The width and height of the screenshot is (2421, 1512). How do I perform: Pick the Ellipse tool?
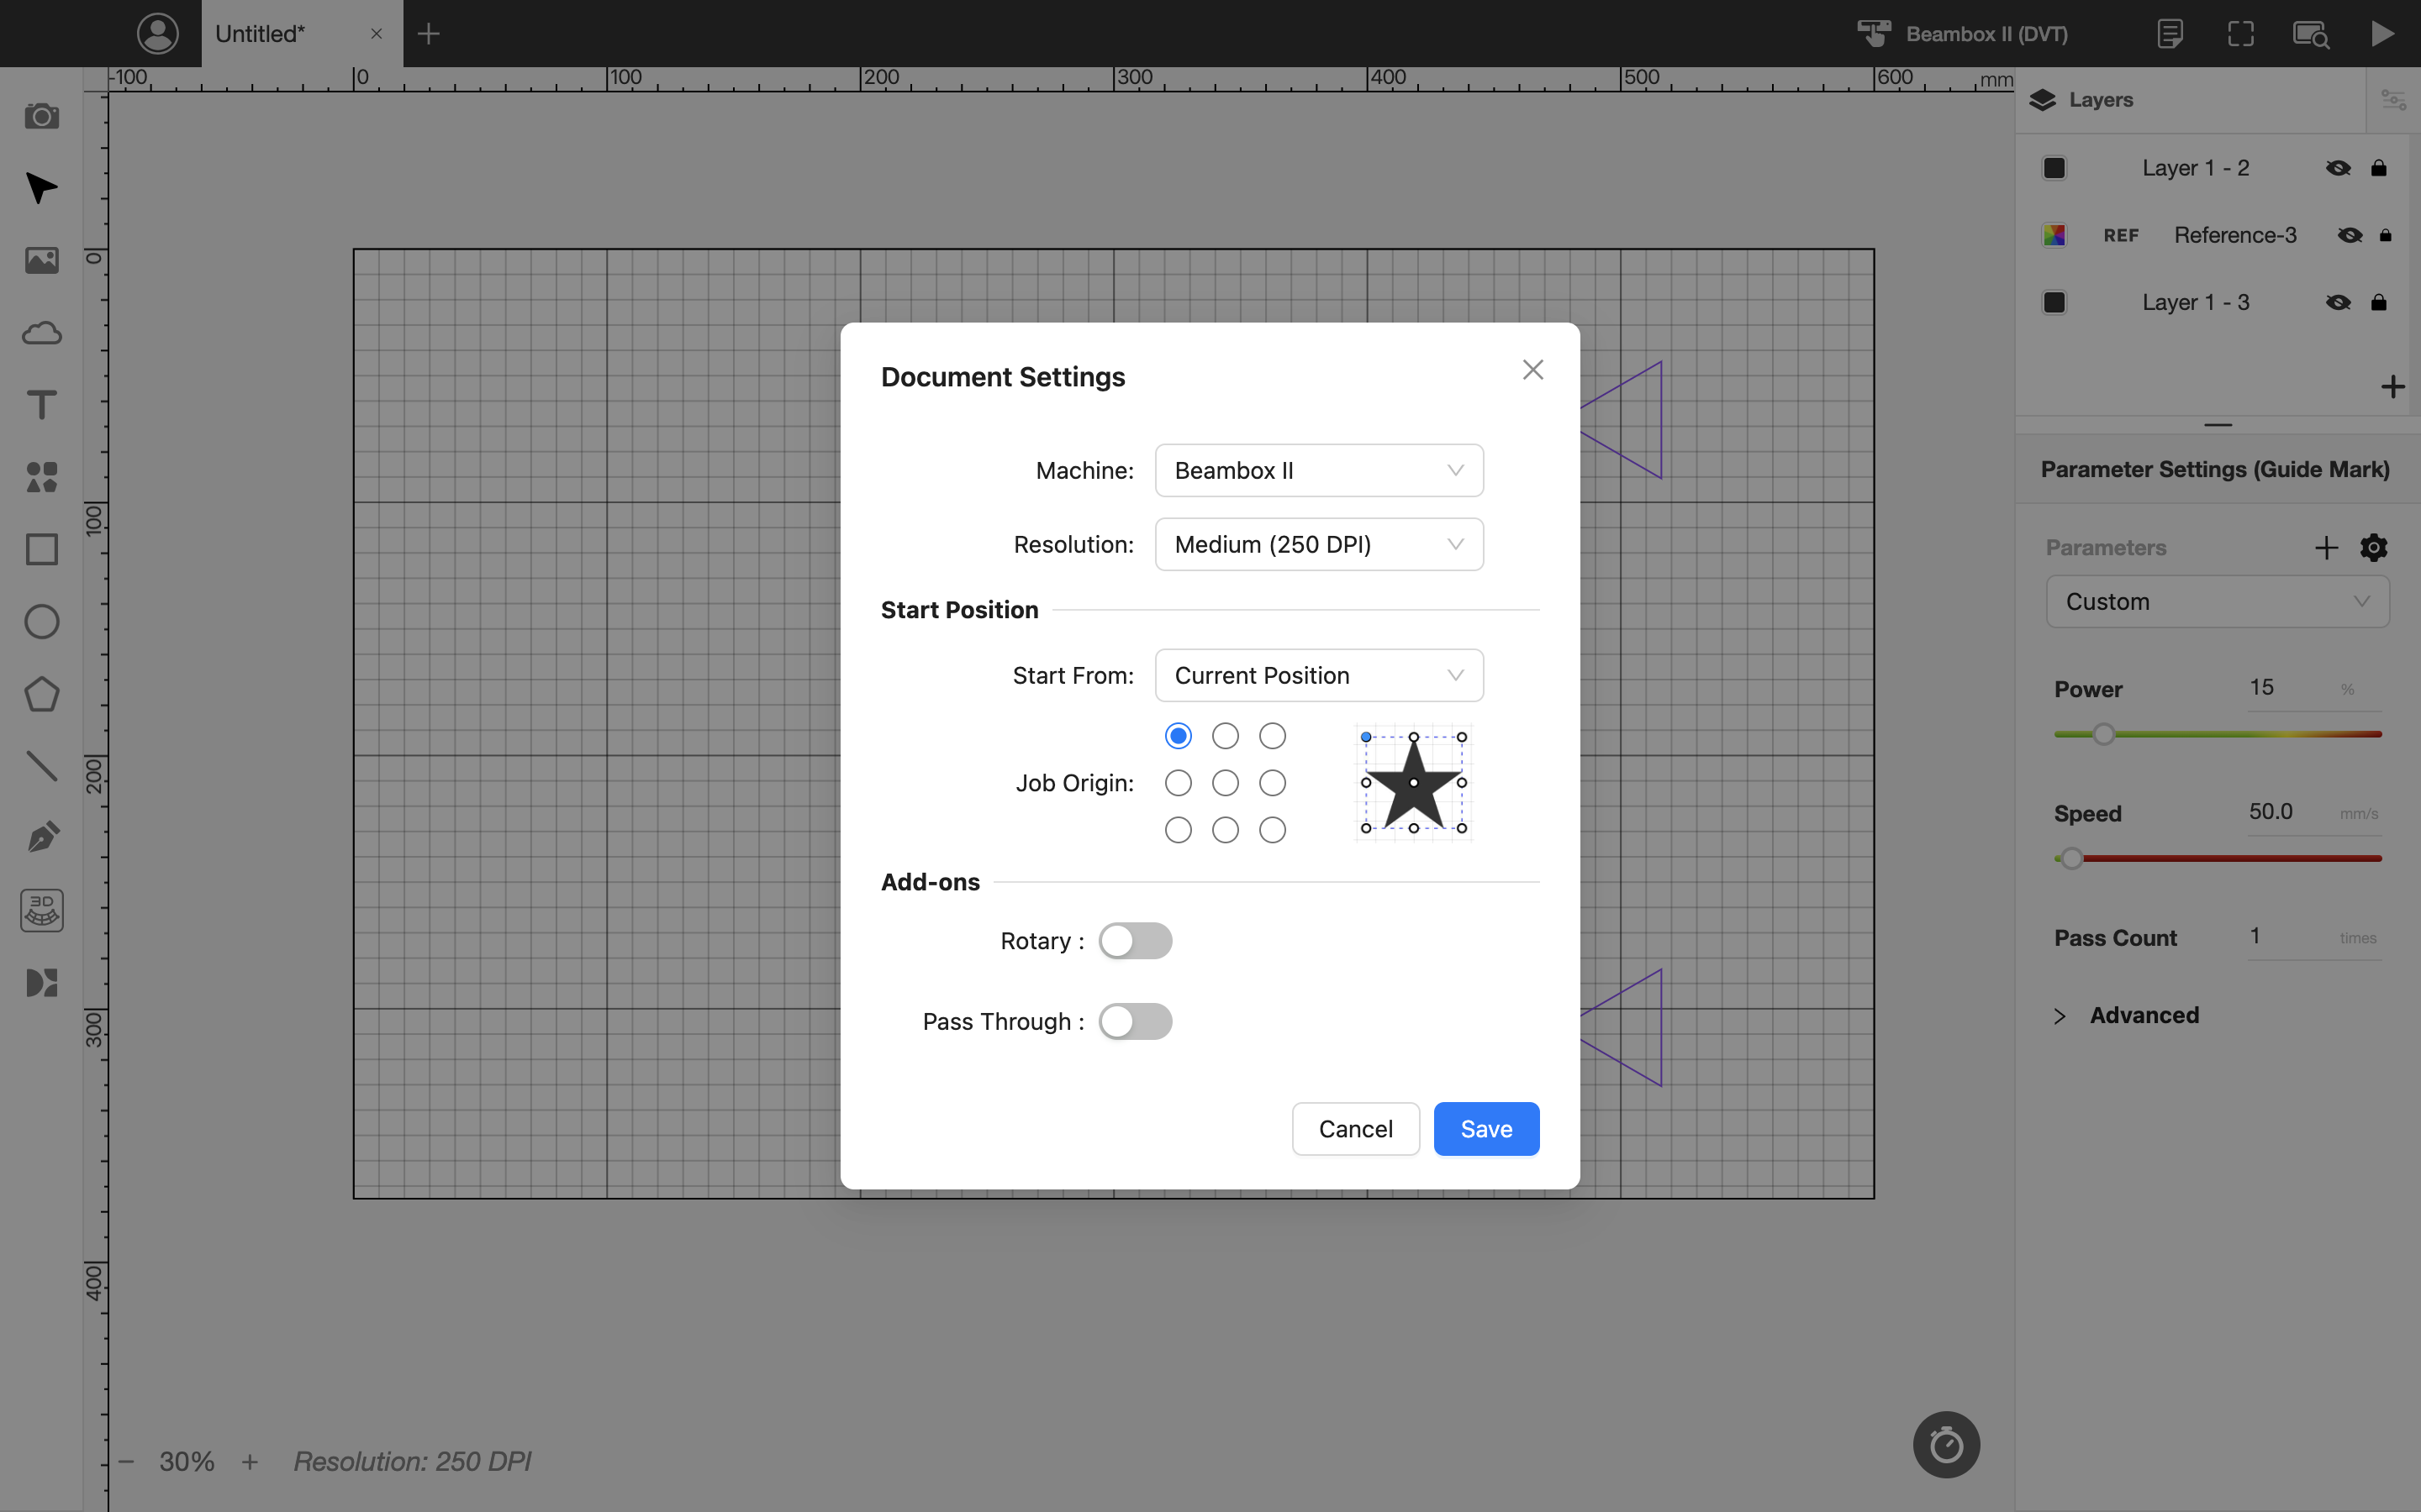pyautogui.click(x=41, y=622)
